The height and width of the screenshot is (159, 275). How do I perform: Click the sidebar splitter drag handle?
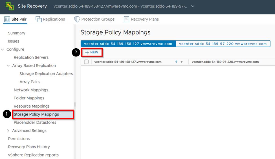pyautogui.click(x=75, y=106)
